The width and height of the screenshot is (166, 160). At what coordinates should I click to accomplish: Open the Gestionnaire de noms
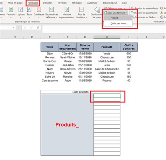pos(97,12)
